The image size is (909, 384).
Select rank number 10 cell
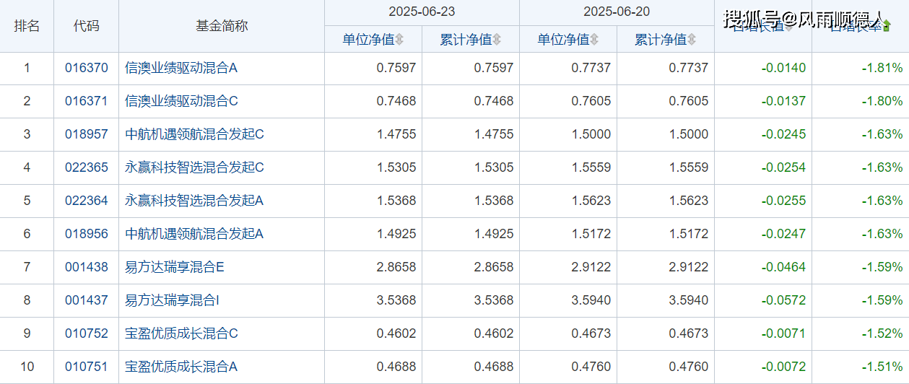27,367
